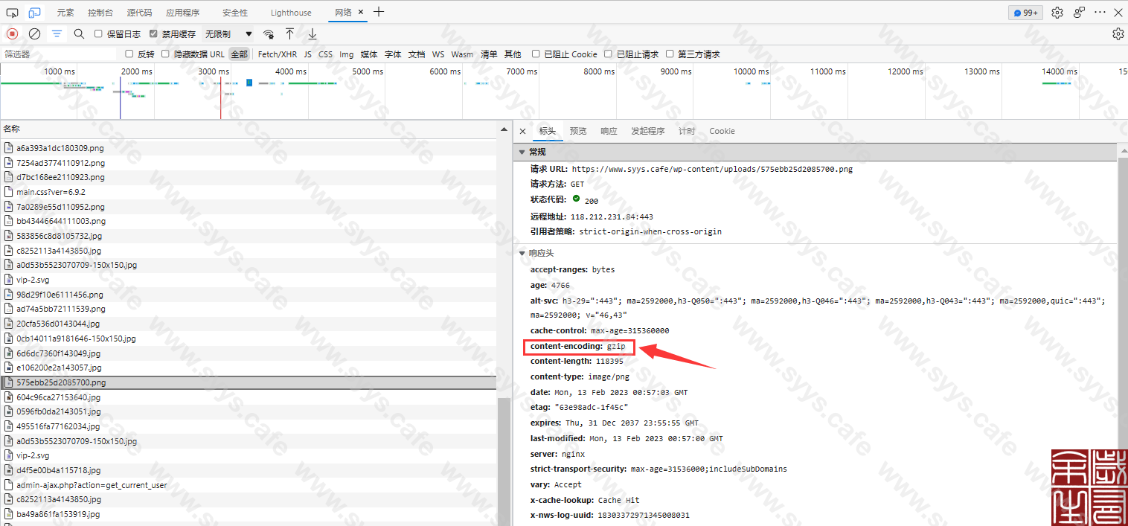Screen dimensions: 1128x526
Task: Enable 隐藏数据 URL checkbox
Action: (x=165, y=54)
